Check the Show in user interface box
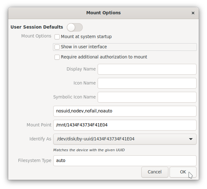The height and width of the screenshot is (189, 207). (x=57, y=47)
